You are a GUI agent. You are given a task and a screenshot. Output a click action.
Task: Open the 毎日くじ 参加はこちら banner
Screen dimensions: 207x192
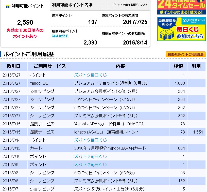[x=181, y=29]
